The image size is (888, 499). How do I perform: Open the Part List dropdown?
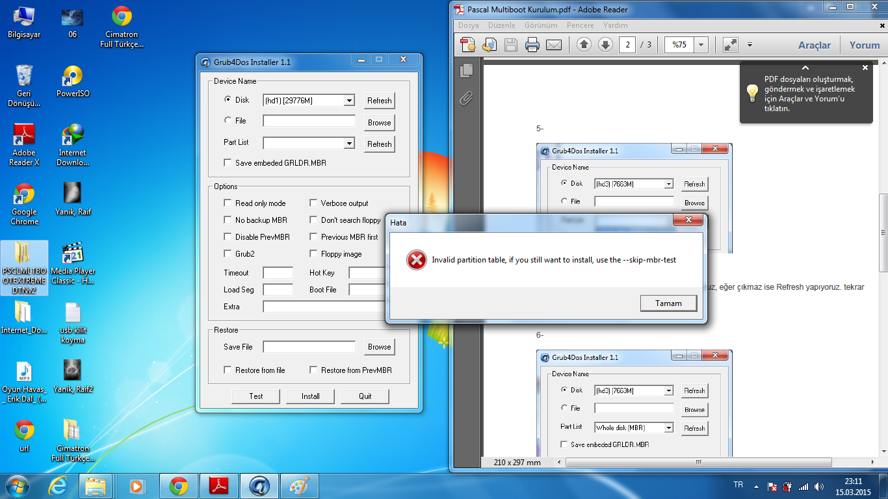(x=349, y=143)
